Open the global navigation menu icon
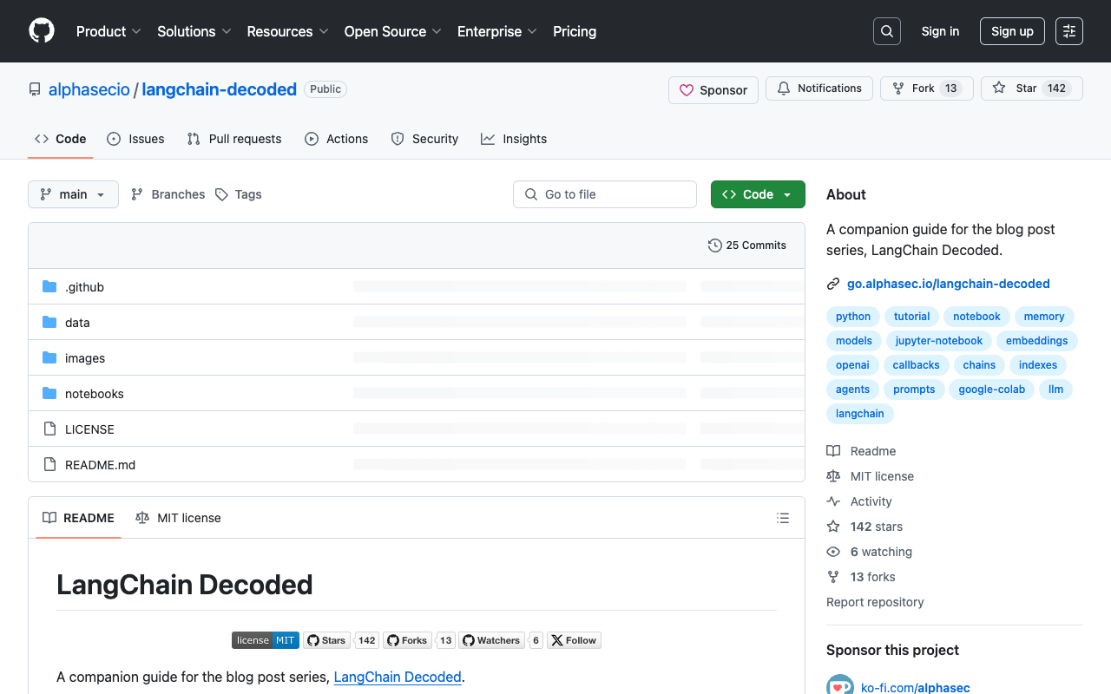 pyautogui.click(x=1069, y=31)
